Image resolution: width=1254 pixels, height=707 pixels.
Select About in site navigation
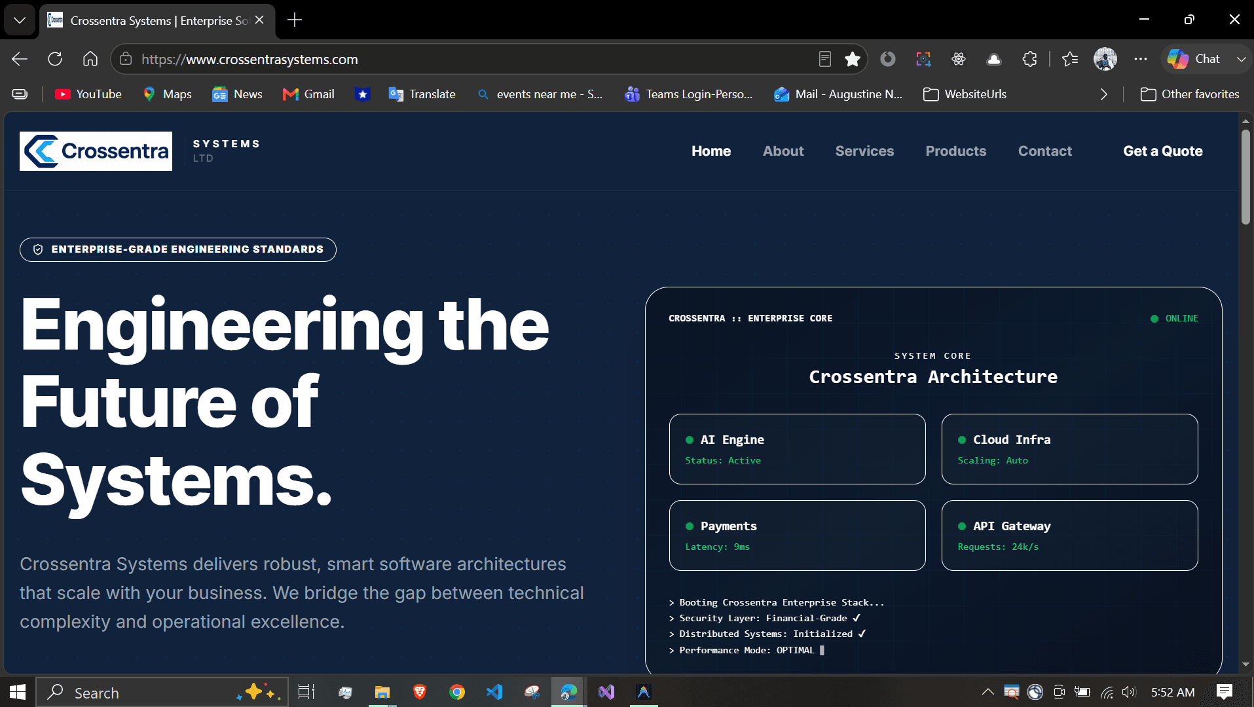coord(783,151)
